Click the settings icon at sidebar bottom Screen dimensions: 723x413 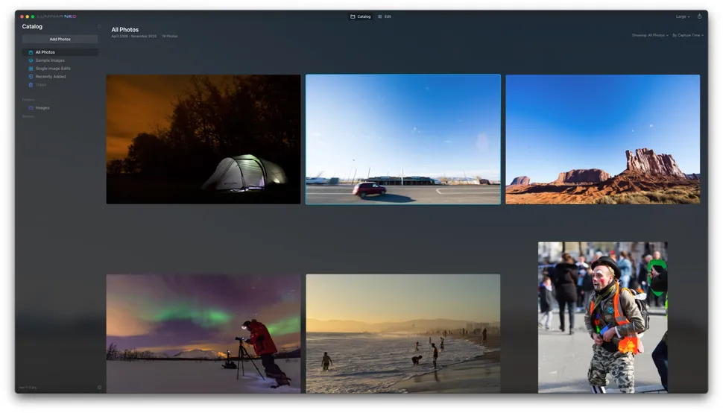99,388
